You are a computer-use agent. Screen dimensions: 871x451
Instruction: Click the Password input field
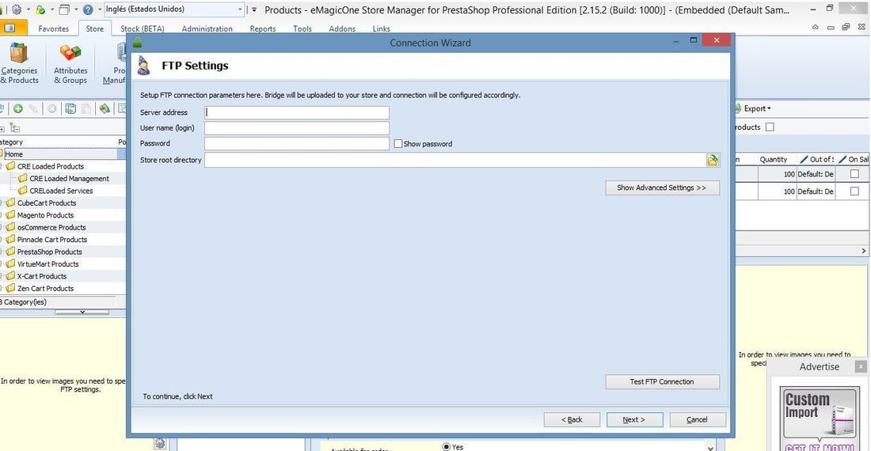[x=297, y=144]
